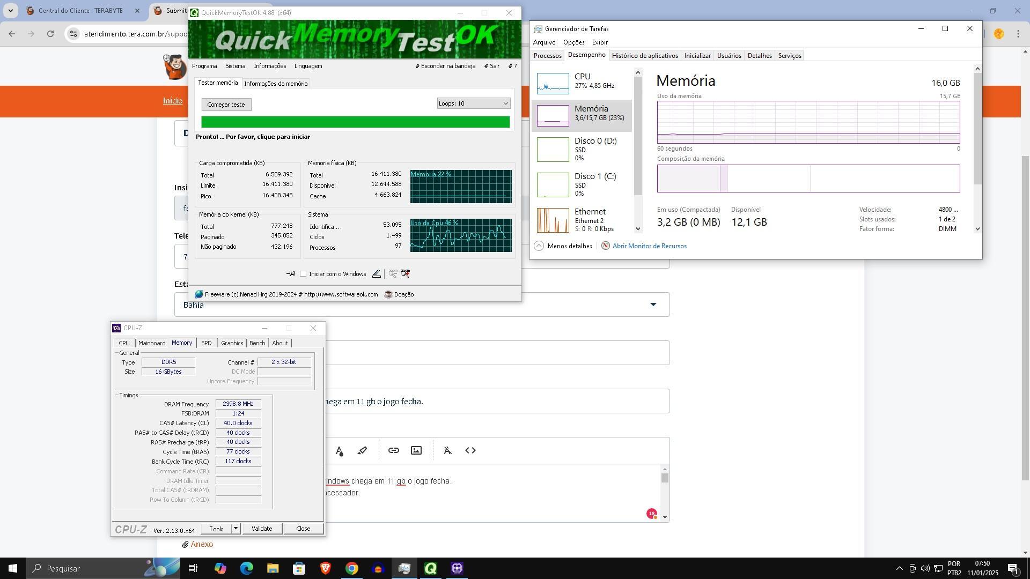Click the code view icon in editor
This screenshot has height=579, width=1030.
[x=470, y=450]
